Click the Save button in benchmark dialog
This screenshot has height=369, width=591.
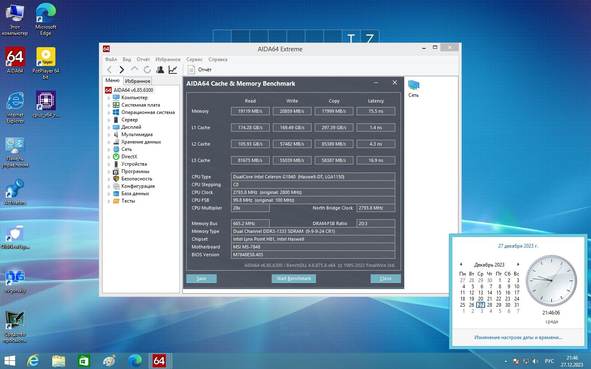click(201, 278)
